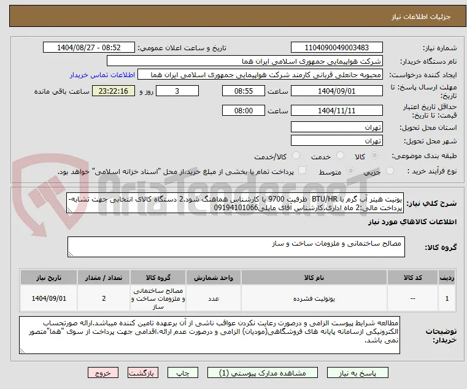Select the متوسط purchase type radio
The image size is (467, 389).
coord(350,171)
